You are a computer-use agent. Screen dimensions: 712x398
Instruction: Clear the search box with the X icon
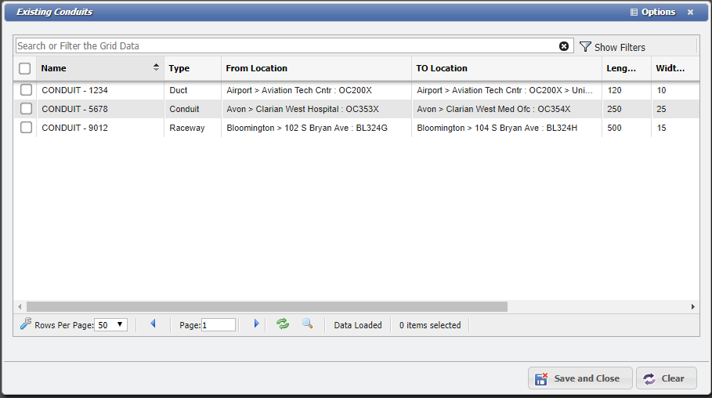point(564,46)
